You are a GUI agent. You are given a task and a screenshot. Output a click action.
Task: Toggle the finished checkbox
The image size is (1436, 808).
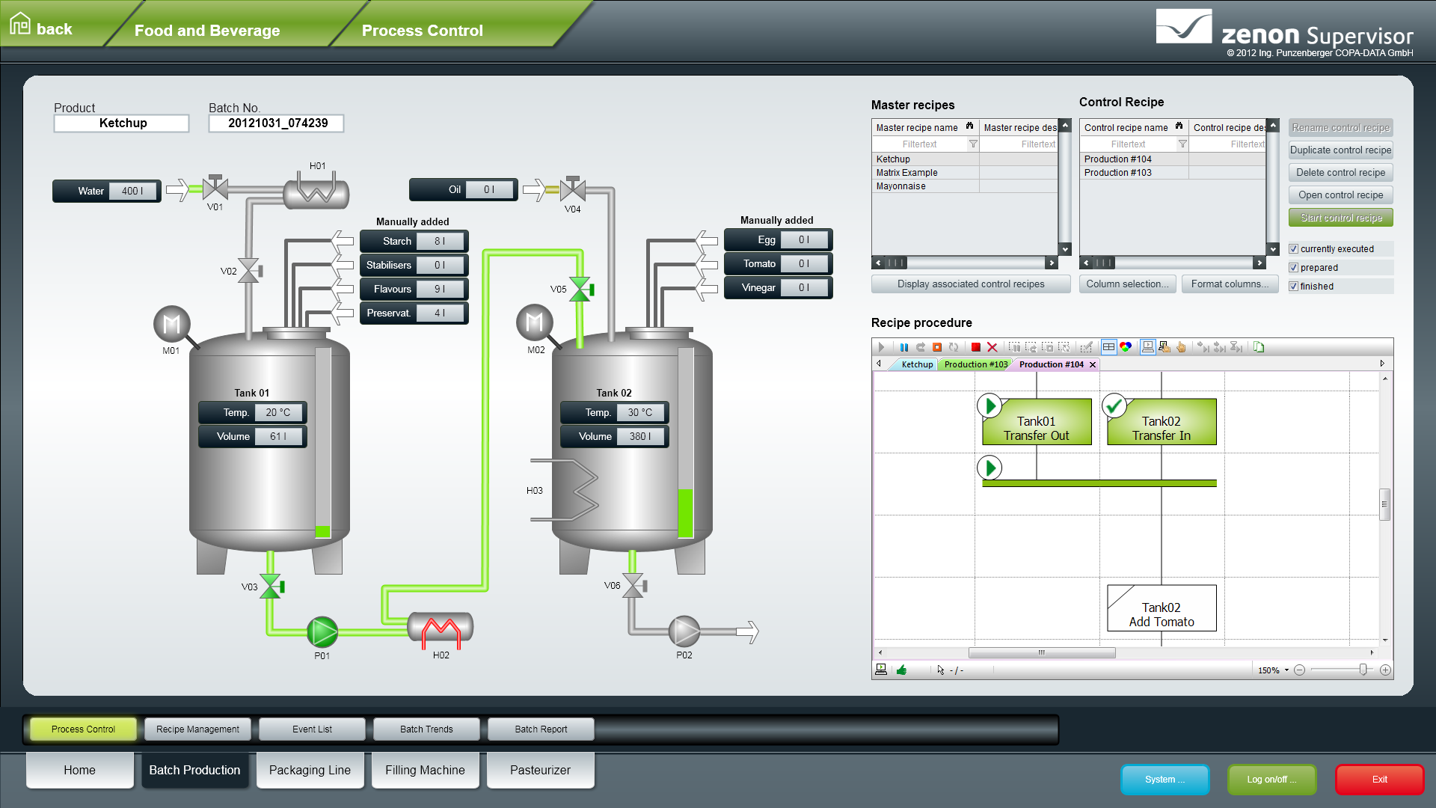coord(1293,287)
